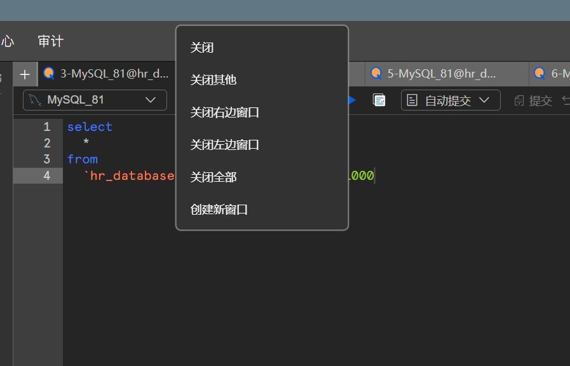Click the MySQL dolphin icon in the connection selector
The height and width of the screenshot is (366, 570).
(35, 100)
